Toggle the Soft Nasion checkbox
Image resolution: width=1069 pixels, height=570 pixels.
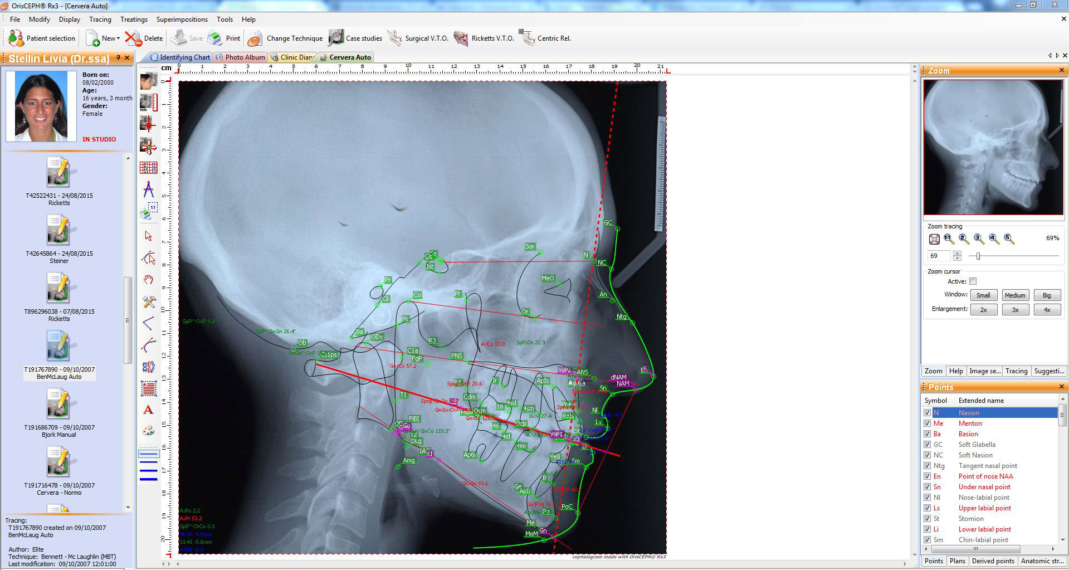click(927, 455)
